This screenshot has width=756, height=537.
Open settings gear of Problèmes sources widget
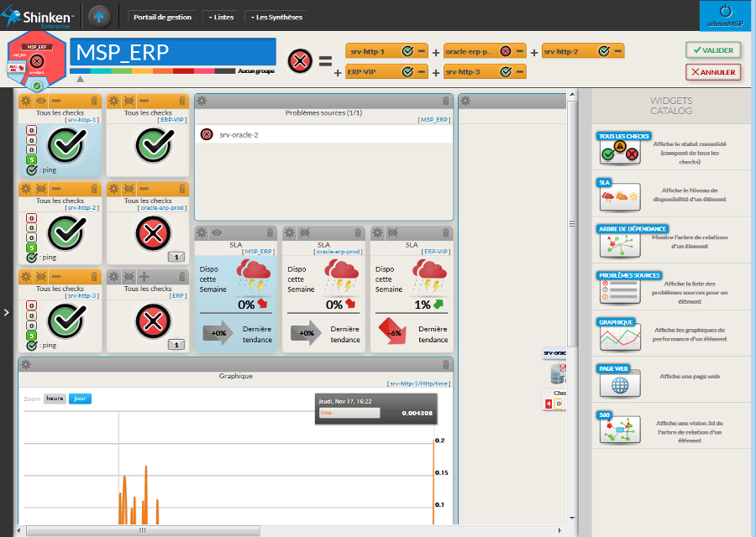coord(202,101)
